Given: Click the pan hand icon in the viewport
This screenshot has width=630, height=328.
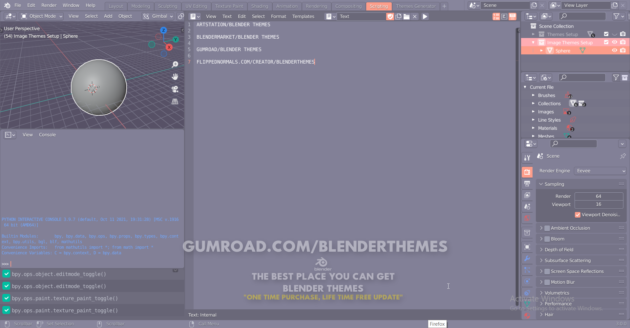Looking at the screenshot, I should point(175,77).
